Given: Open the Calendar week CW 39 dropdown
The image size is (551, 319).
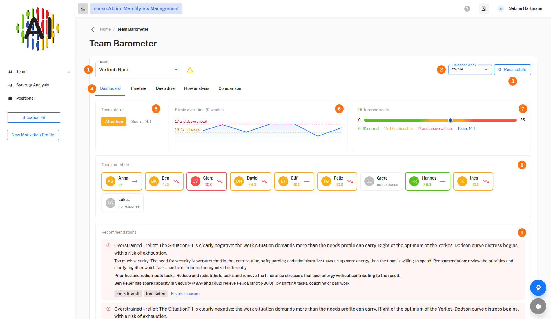Looking at the screenshot, I should (x=470, y=70).
